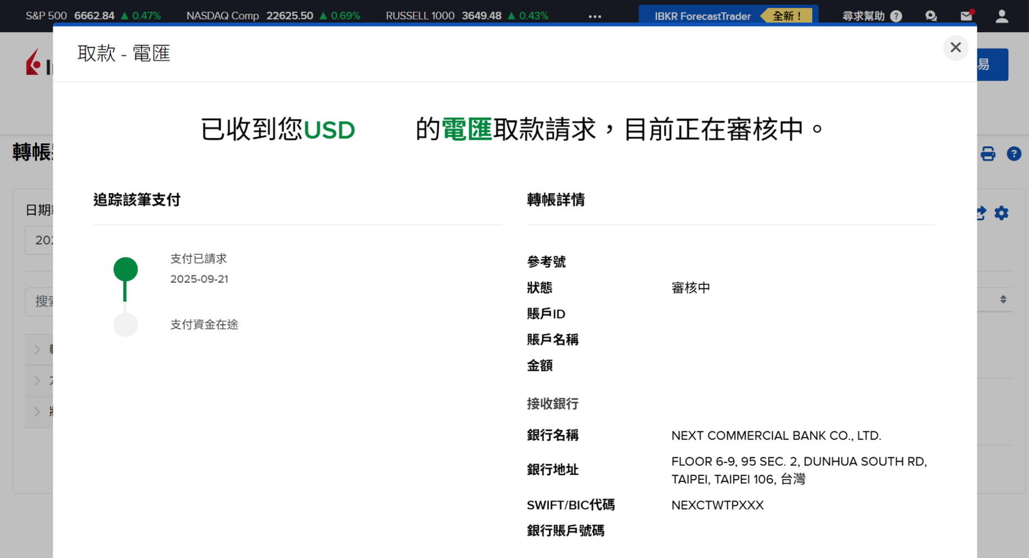Click the Interactive Brokers red logo

34,62
